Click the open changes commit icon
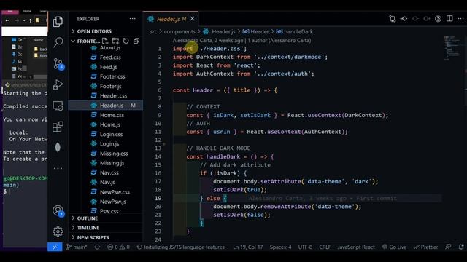 [x=404, y=19]
